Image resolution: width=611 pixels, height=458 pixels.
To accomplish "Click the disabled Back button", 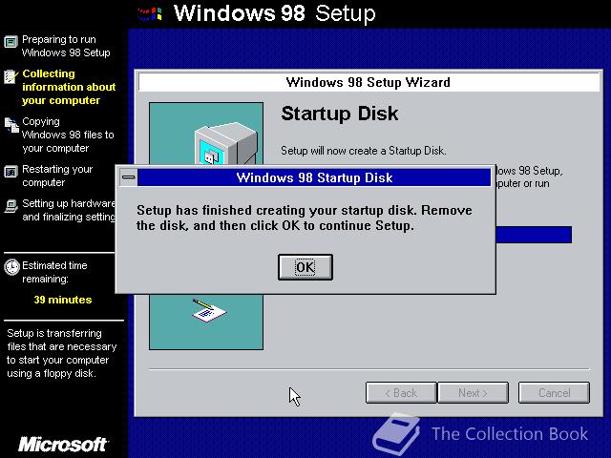I will pyautogui.click(x=401, y=392).
